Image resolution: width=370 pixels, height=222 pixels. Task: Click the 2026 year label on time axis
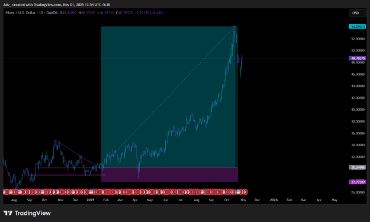[274, 200]
